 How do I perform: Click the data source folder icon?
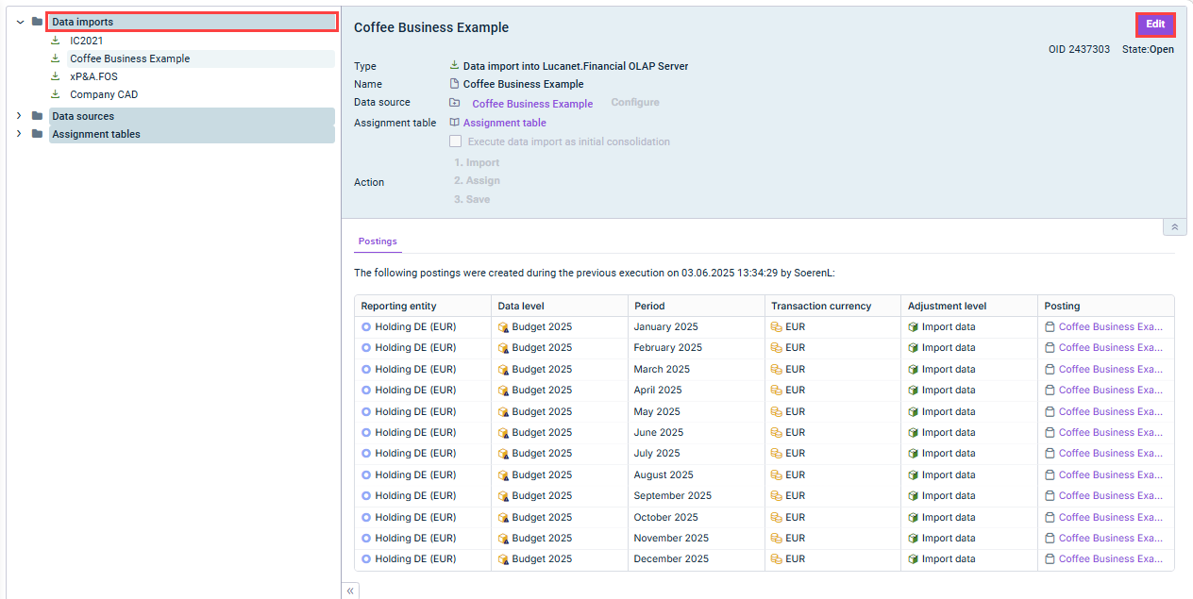(x=455, y=102)
